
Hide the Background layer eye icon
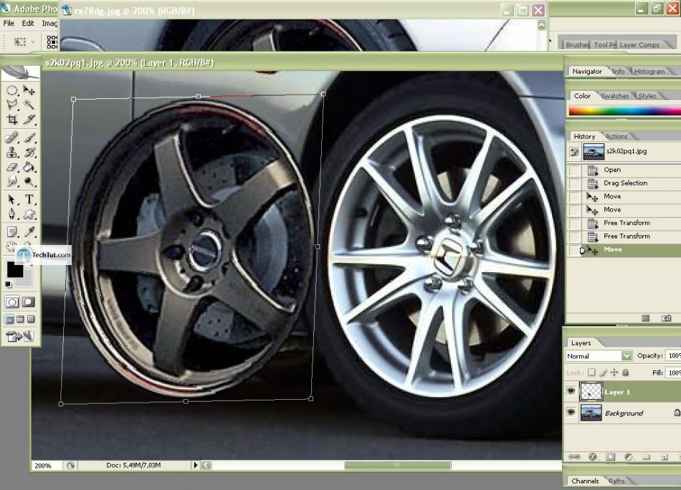[x=571, y=413]
